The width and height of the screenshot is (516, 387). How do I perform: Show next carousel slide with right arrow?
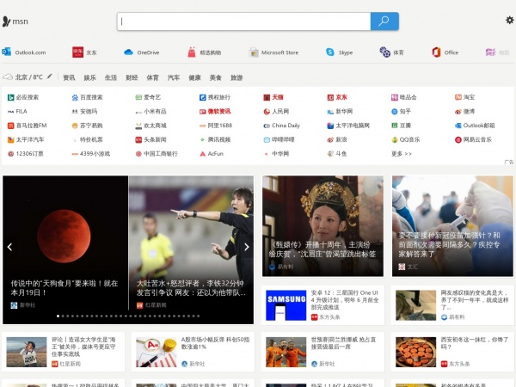point(246,247)
